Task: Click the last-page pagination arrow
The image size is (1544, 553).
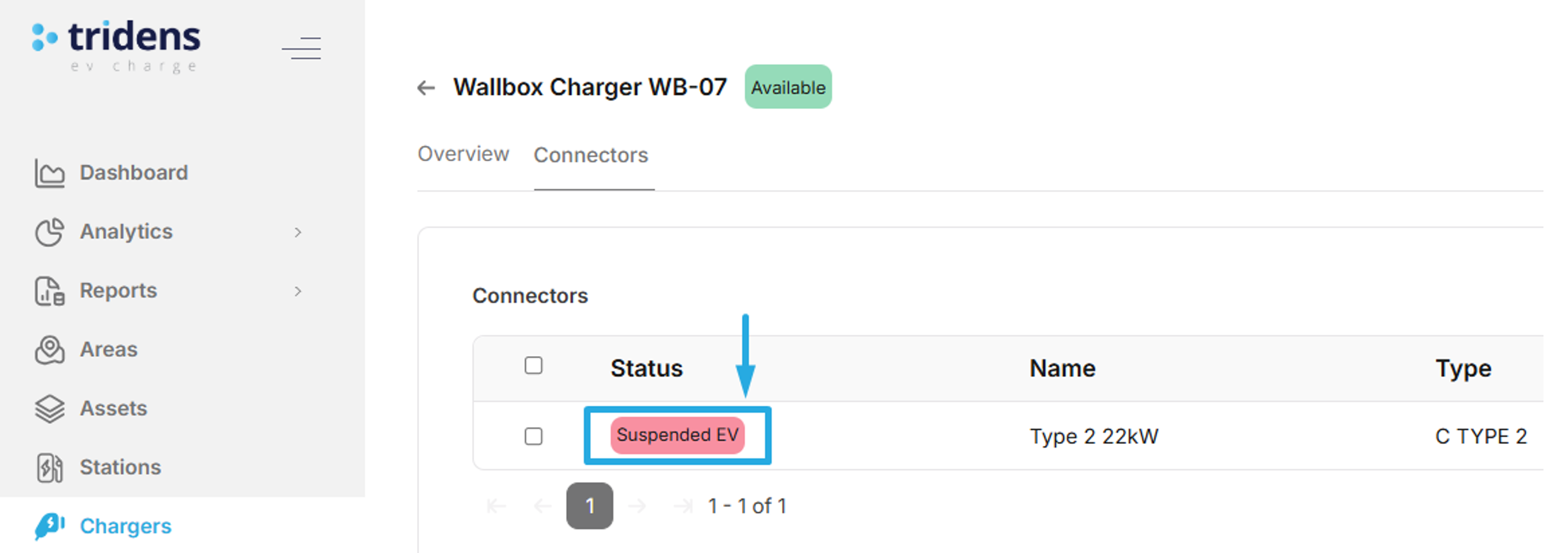Action: 683,505
